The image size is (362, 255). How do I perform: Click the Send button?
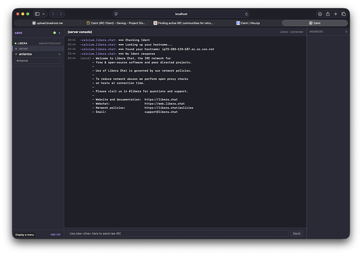[296, 233]
